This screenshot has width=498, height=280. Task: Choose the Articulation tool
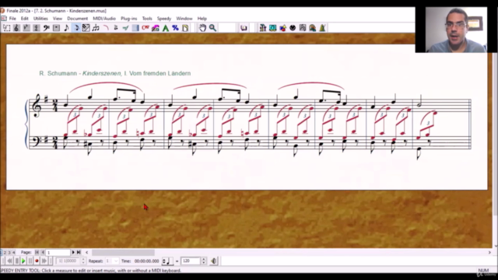(116, 28)
